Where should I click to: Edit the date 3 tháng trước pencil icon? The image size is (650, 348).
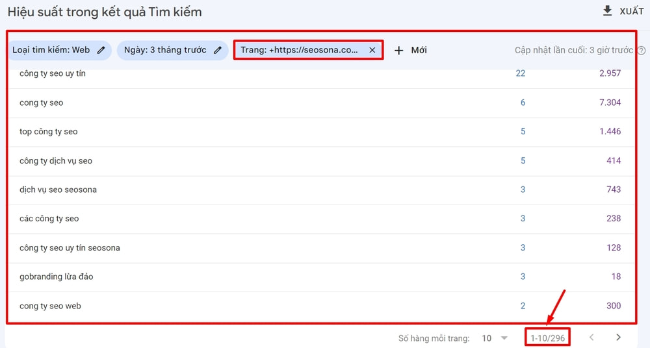pos(217,50)
